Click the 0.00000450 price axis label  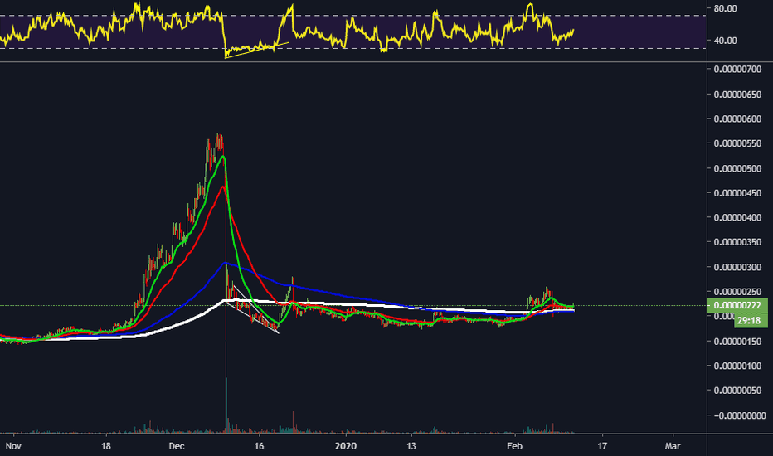(x=737, y=192)
